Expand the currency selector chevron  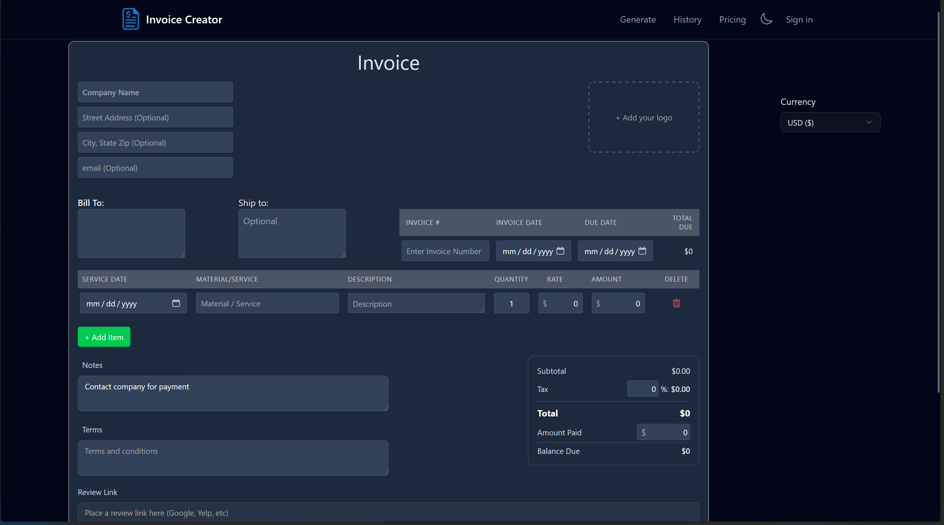point(870,122)
